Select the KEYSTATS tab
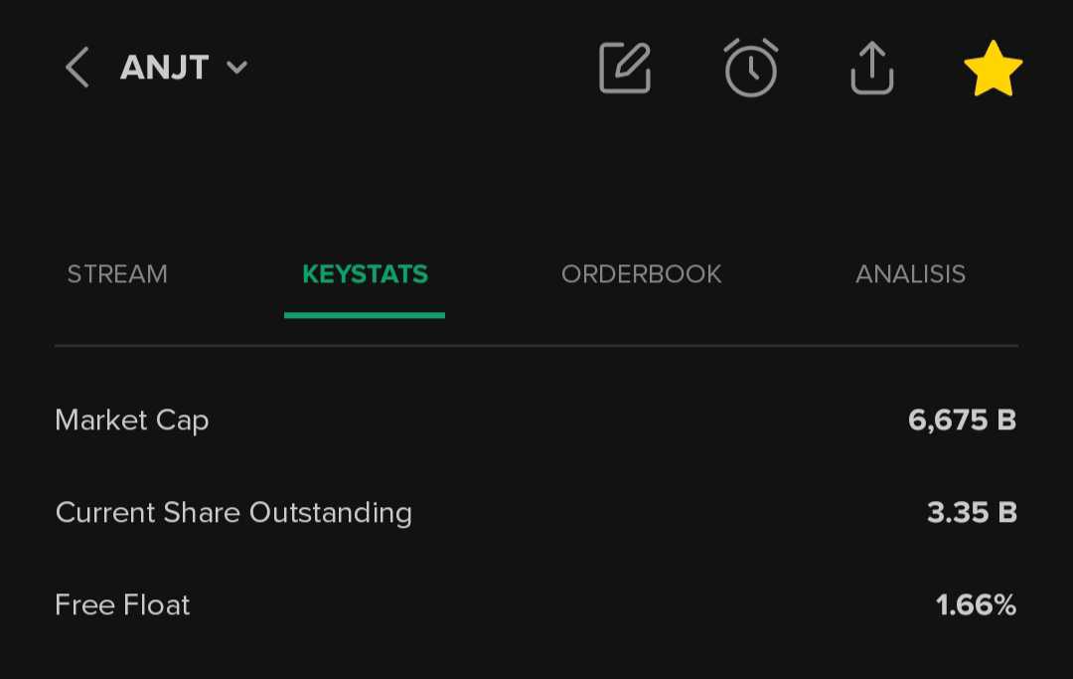 pyautogui.click(x=365, y=274)
